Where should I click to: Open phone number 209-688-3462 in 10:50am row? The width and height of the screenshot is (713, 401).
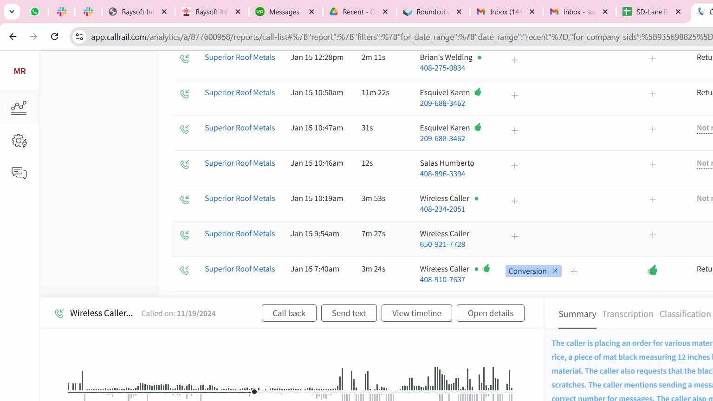[442, 103]
